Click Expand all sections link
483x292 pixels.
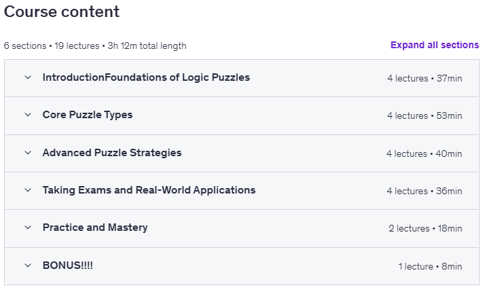point(435,45)
